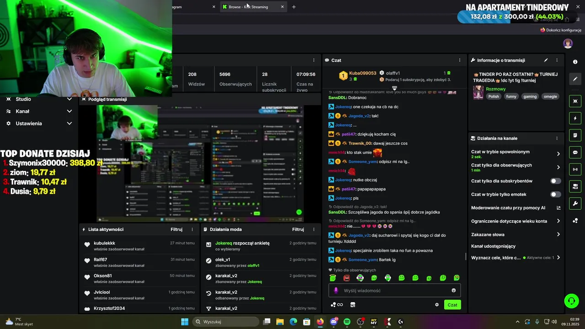Screen dimensions: 585x329
Task: Click the purple microphone icon in chat input
Action: tap(336, 290)
